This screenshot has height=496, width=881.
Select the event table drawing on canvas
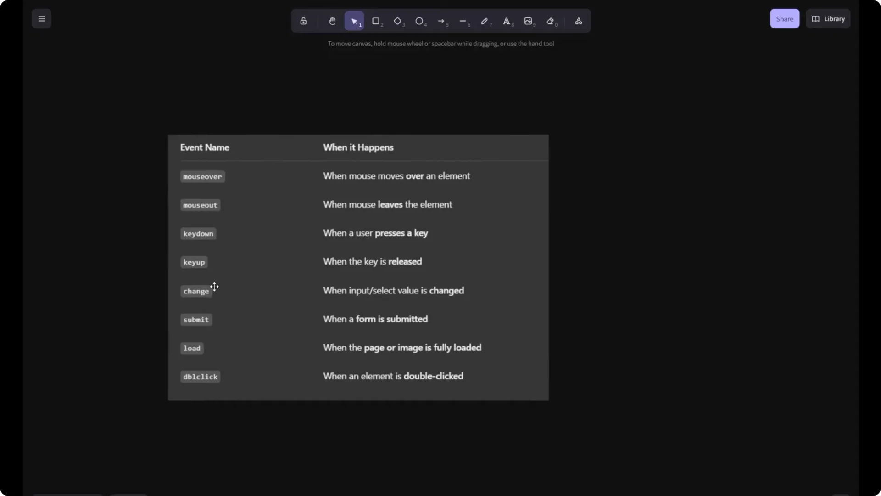pos(358,266)
